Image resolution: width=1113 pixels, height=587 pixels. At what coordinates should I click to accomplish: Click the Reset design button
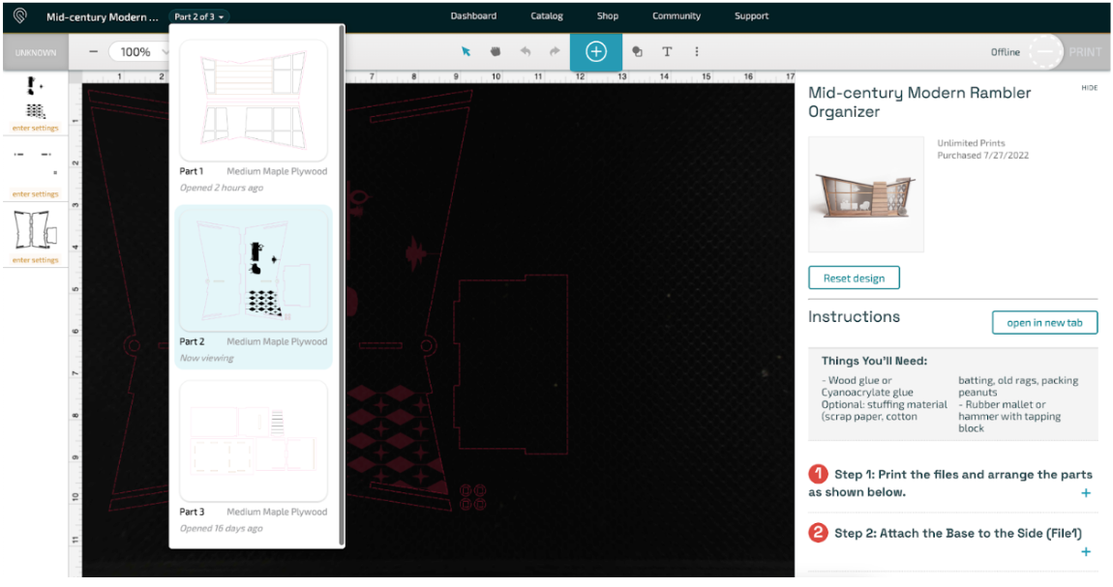(x=854, y=279)
